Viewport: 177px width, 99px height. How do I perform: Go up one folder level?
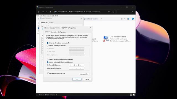pos(50,12)
